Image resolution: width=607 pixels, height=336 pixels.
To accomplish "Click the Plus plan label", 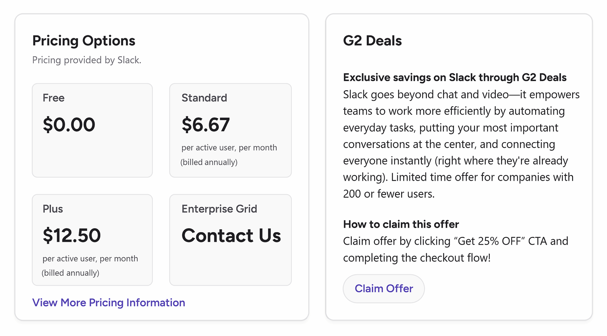I will (53, 208).
